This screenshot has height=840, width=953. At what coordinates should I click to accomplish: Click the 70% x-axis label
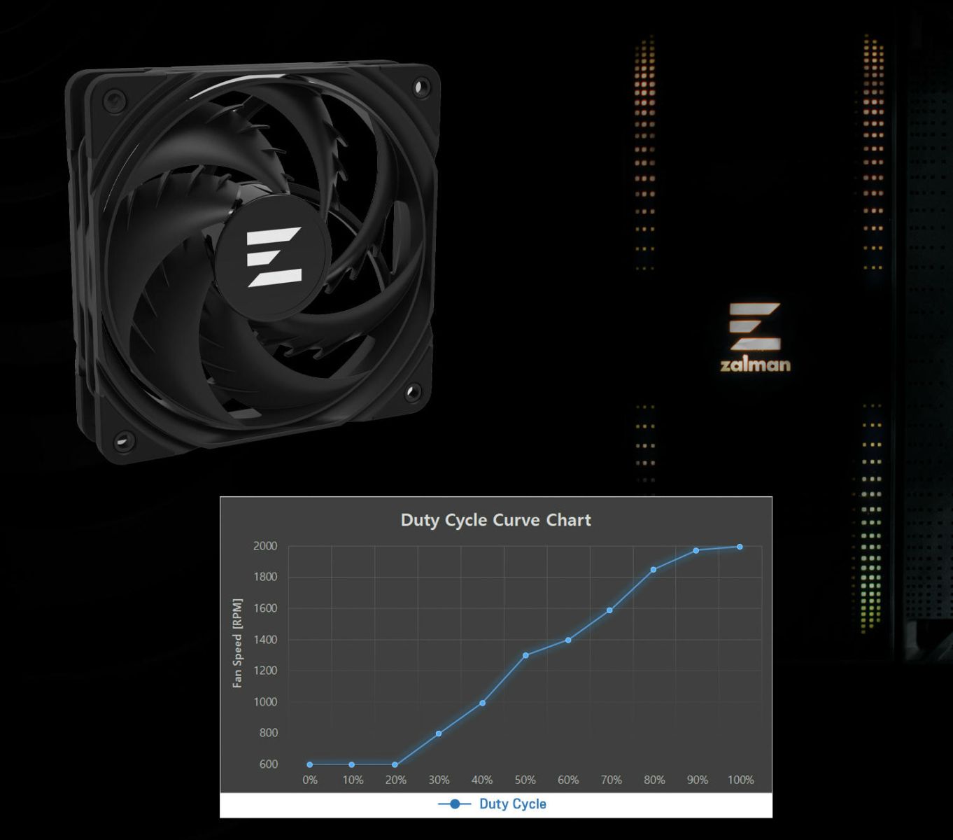tap(612, 780)
